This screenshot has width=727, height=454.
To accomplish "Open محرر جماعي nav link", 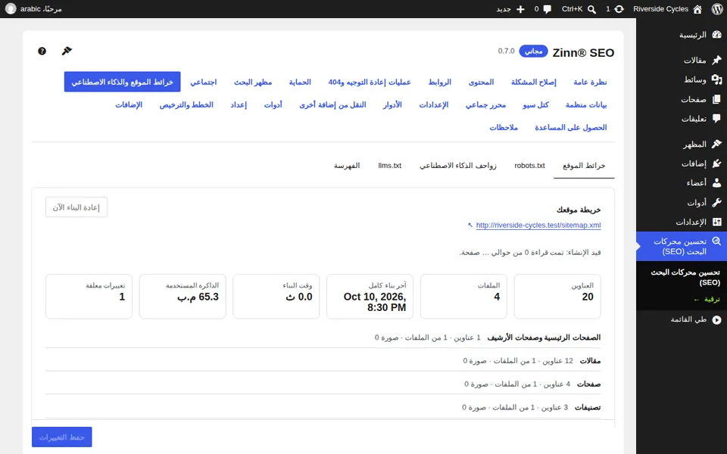I will tap(486, 104).
